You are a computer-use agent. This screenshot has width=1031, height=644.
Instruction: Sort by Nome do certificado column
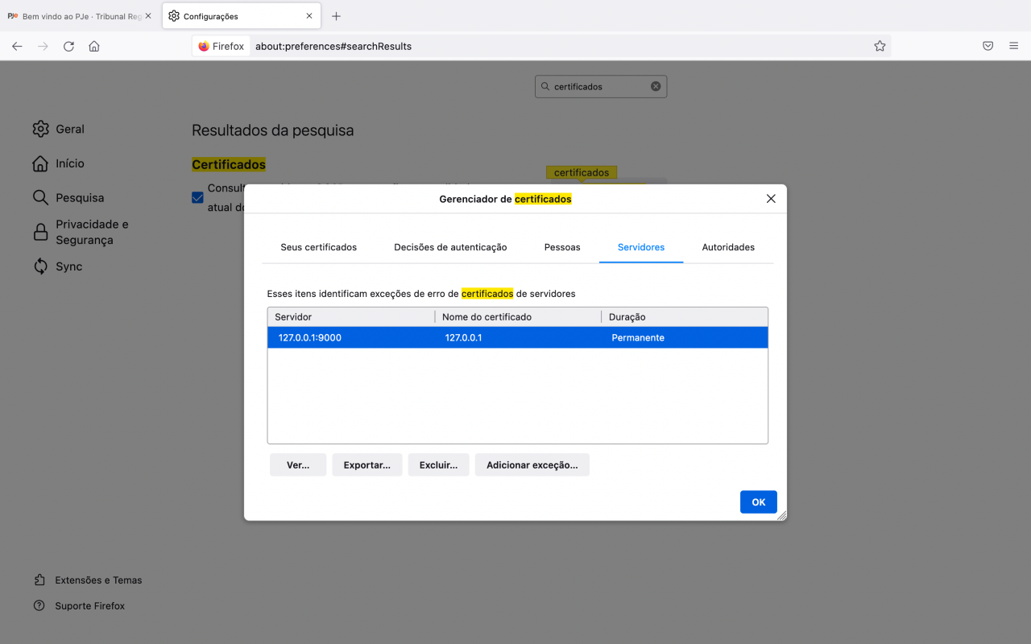pos(518,317)
